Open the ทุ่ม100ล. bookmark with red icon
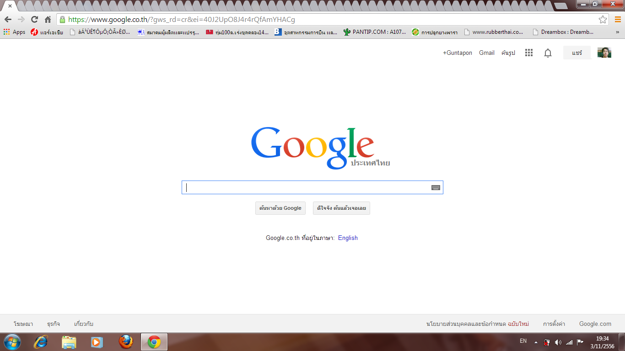 237,32
